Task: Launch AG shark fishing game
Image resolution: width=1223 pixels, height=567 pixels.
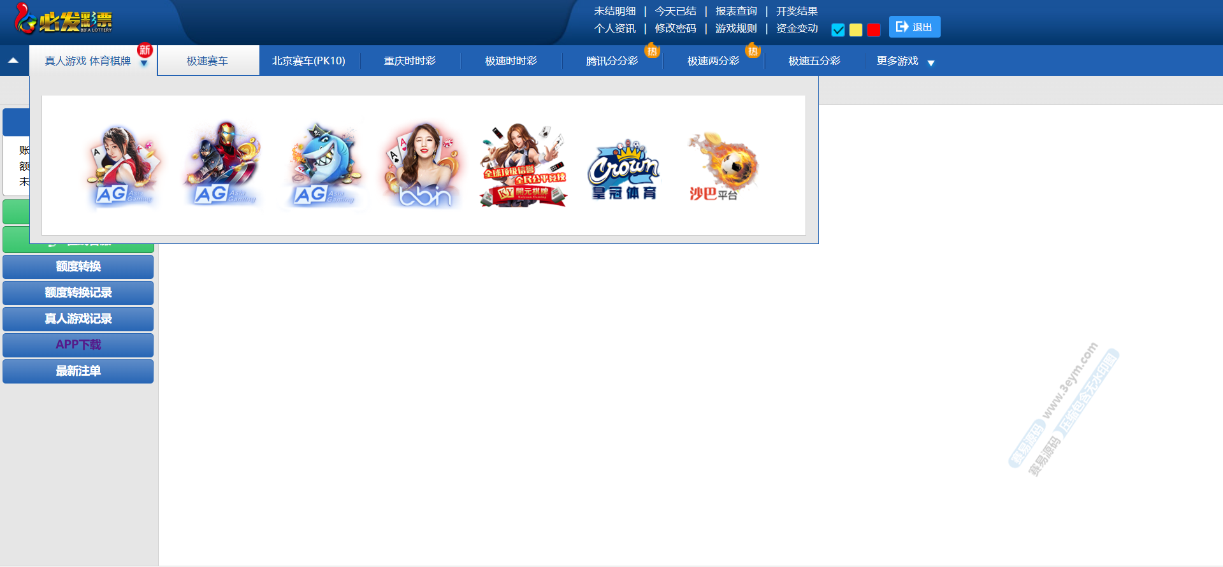Action: [322, 166]
